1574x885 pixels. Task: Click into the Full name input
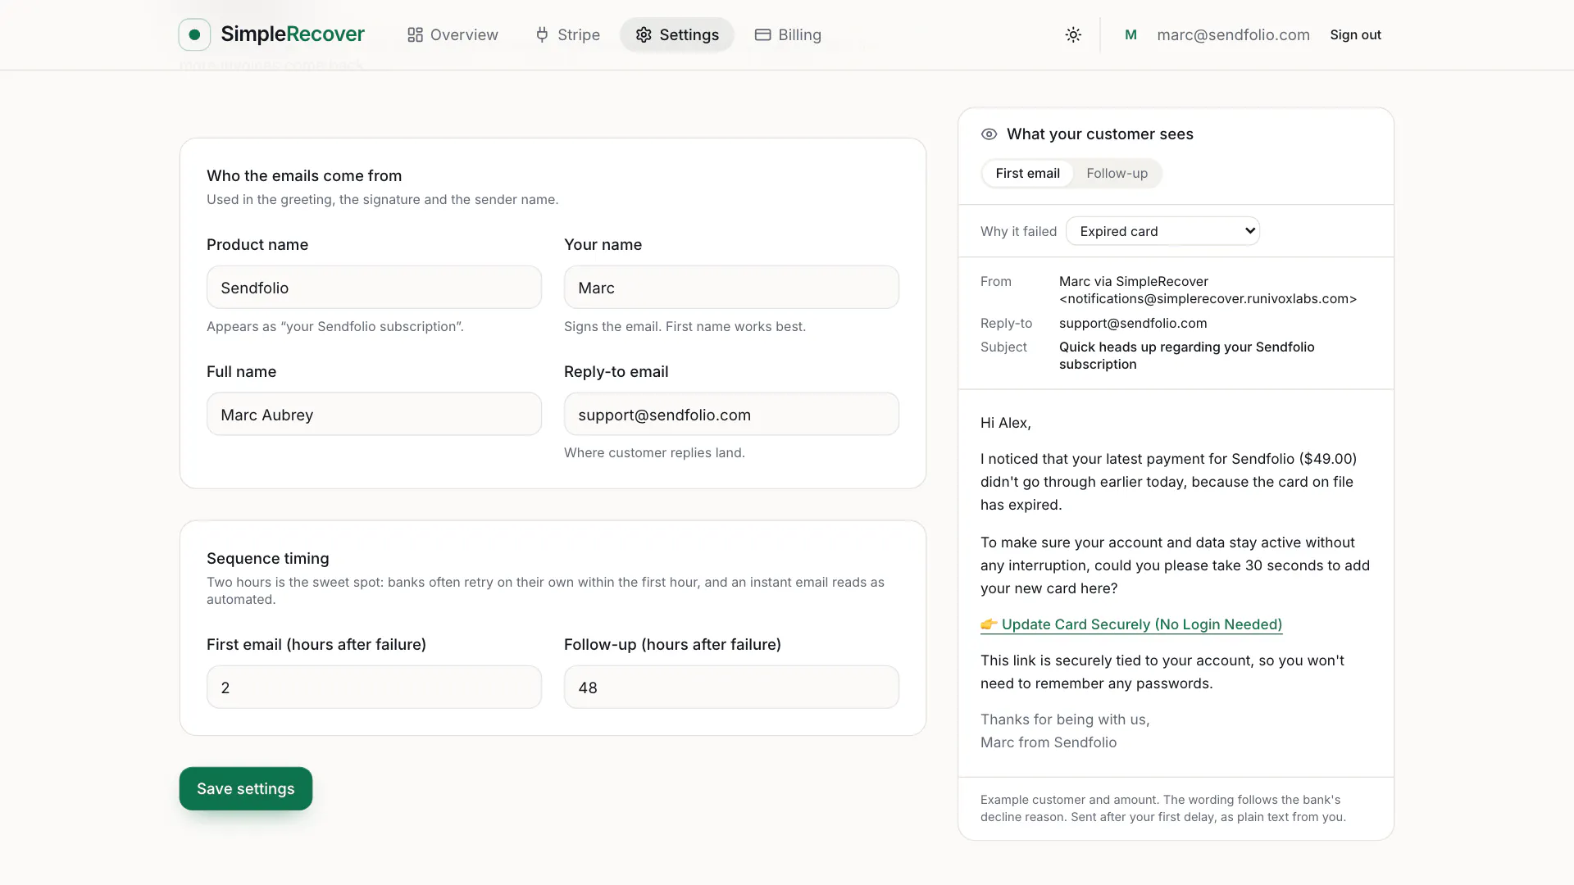(374, 415)
